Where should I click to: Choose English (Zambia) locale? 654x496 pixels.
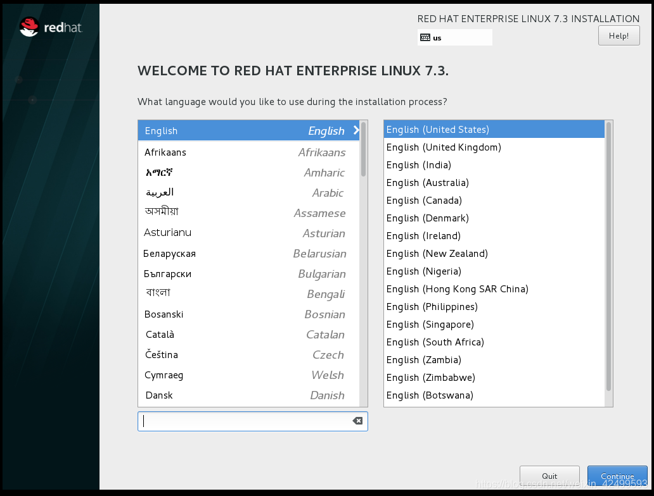494,359
